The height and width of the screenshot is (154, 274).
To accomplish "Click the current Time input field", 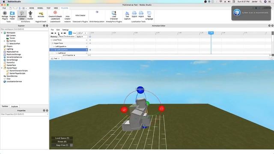I will pyautogui.click(x=79, y=33).
